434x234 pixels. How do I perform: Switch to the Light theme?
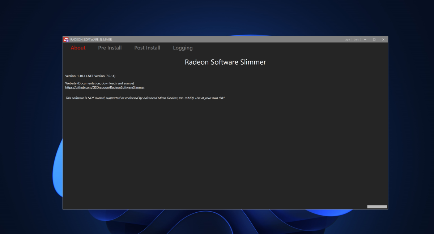point(347,40)
